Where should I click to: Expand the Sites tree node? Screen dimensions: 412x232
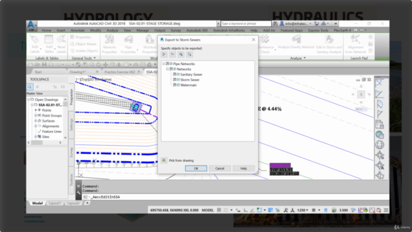[35, 137]
